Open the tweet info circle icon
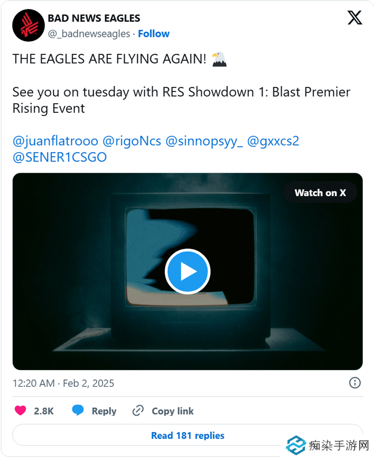The height and width of the screenshot is (457, 374). (x=355, y=383)
